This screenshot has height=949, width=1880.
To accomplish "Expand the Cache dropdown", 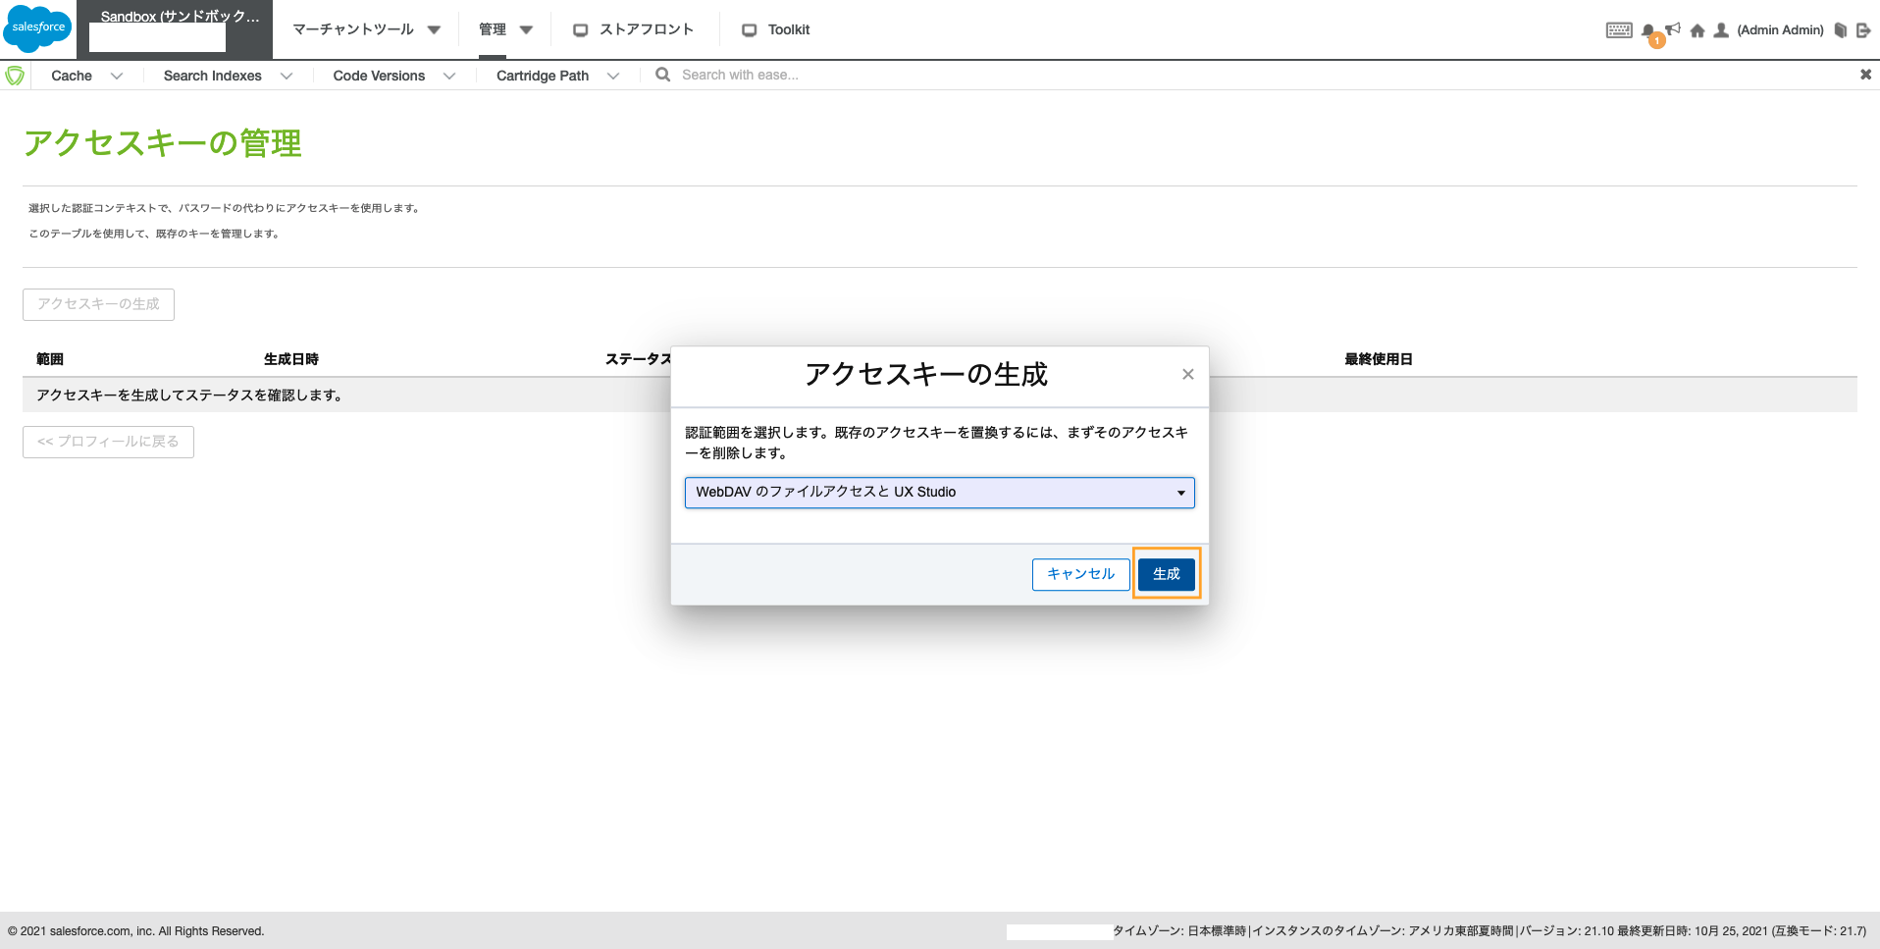I will point(116,75).
